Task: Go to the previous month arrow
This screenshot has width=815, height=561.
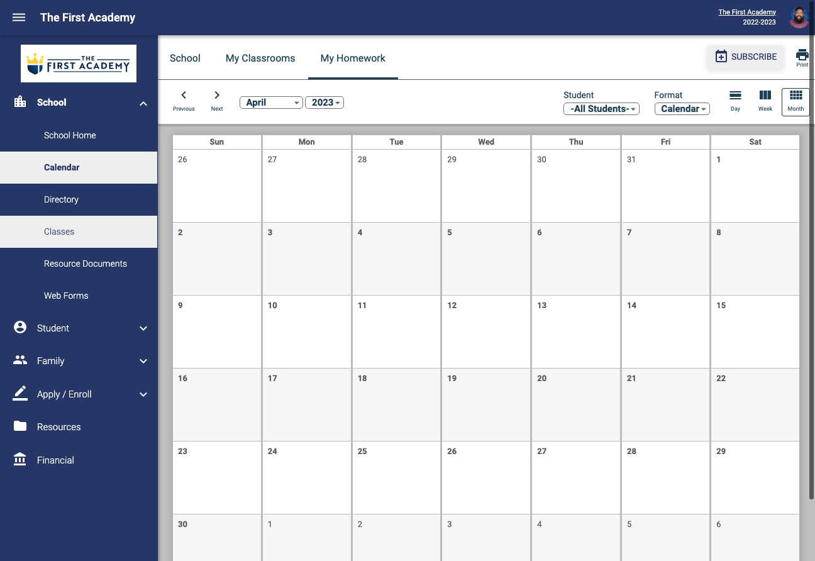Action: (x=184, y=95)
